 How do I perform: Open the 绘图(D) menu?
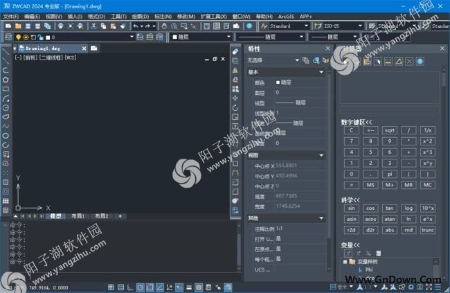[141, 17]
